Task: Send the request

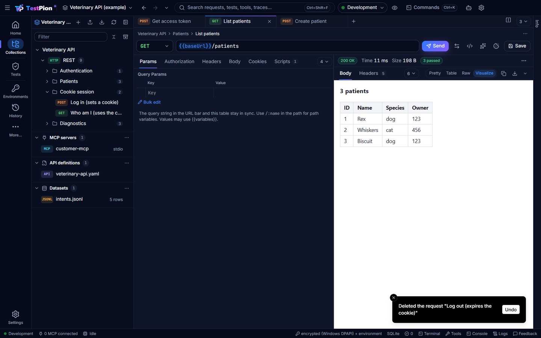Action: tap(435, 46)
